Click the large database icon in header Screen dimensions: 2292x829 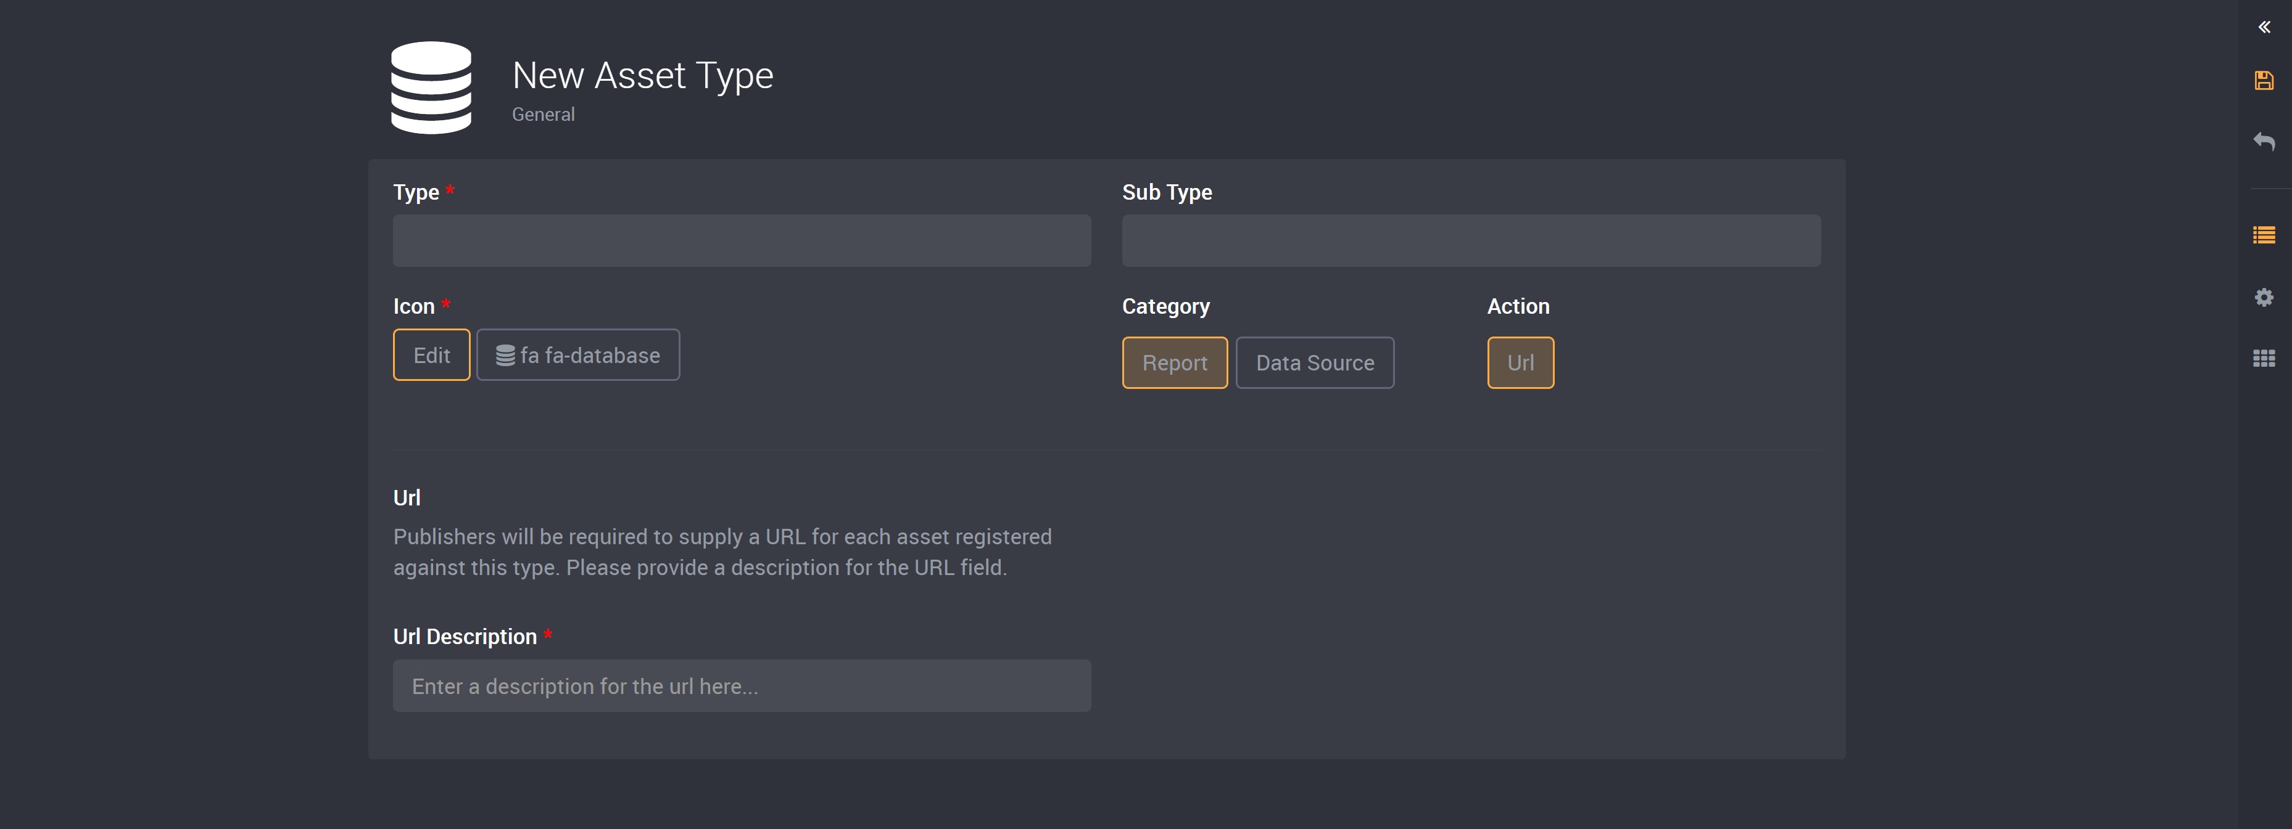[431, 88]
